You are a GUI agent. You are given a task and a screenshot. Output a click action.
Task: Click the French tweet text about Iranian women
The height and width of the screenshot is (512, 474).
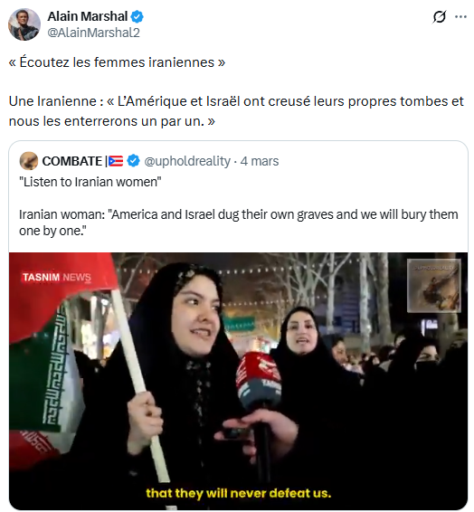click(236, 91)
